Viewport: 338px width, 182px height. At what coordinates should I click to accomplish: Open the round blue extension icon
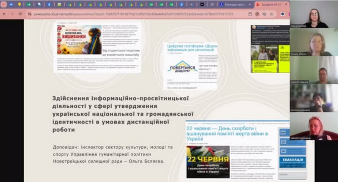pyautogui.click(x=283, y=14)
